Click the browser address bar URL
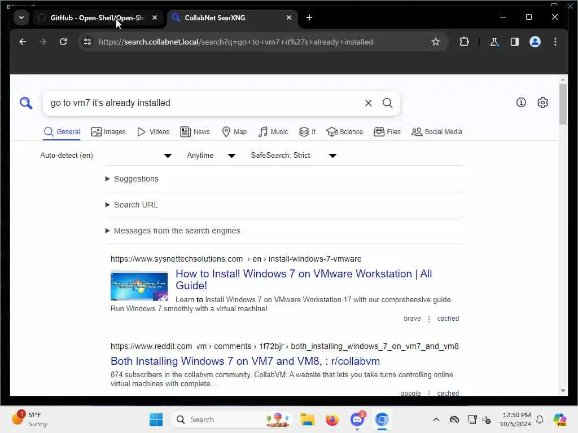This screenshot has width=578, height=433. coord(236,42)
